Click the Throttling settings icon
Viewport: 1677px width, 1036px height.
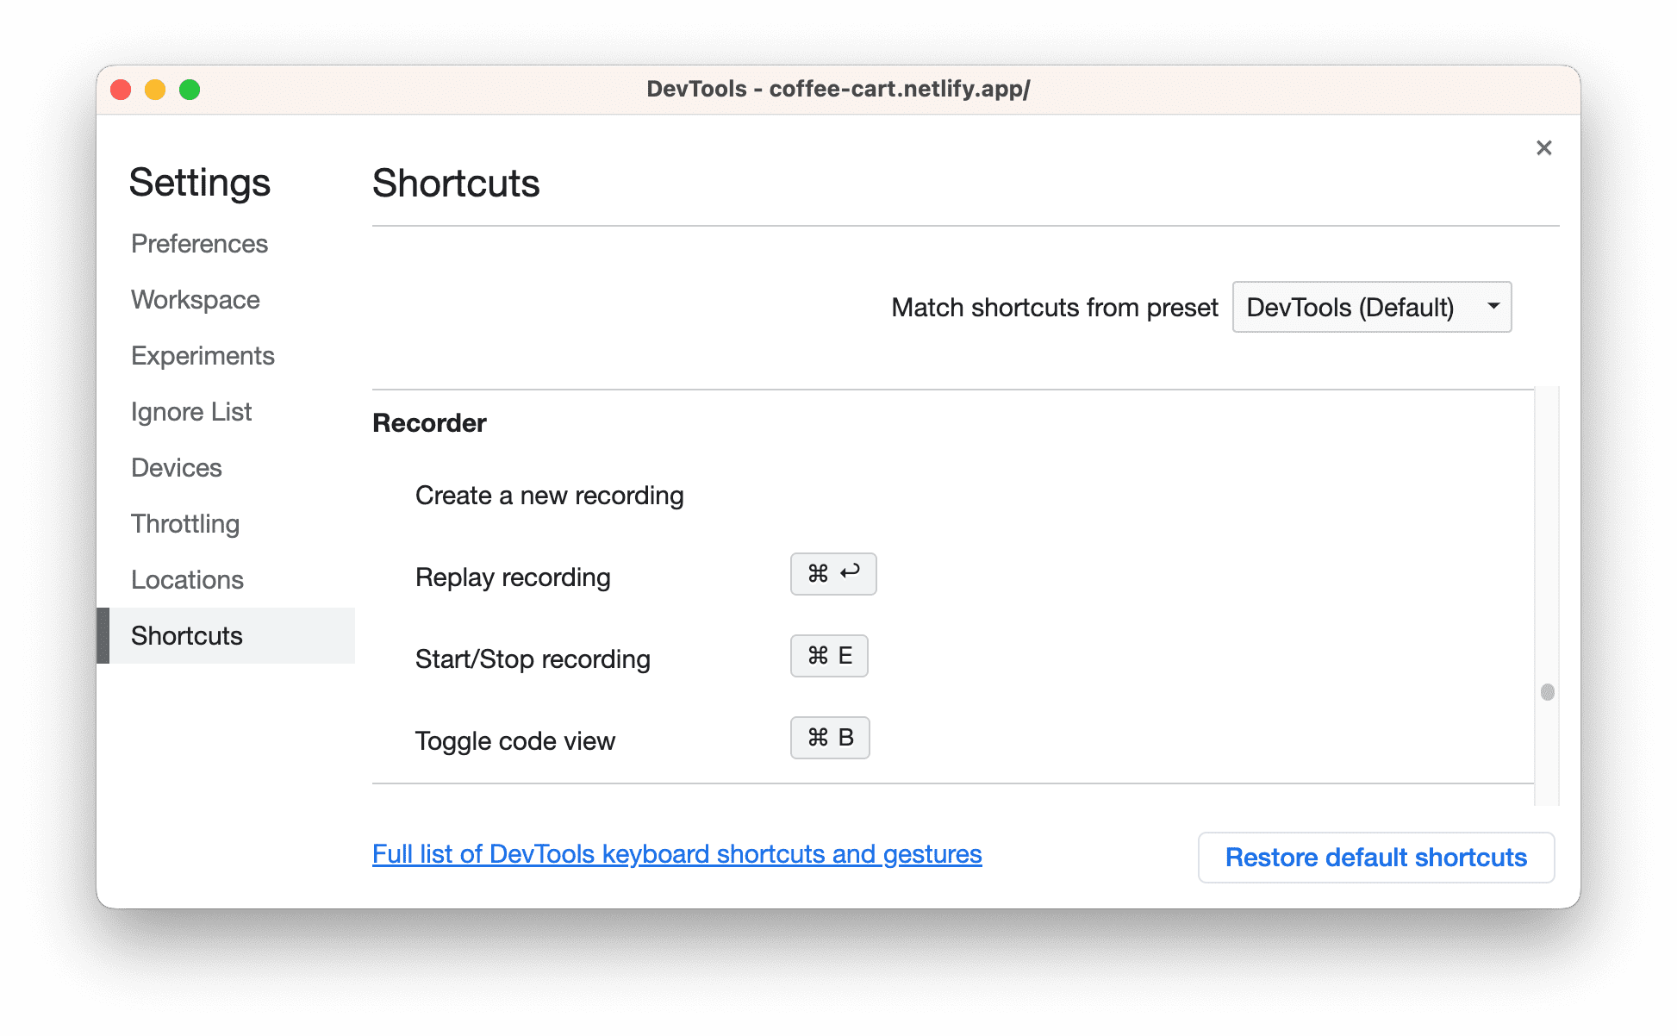185,523
